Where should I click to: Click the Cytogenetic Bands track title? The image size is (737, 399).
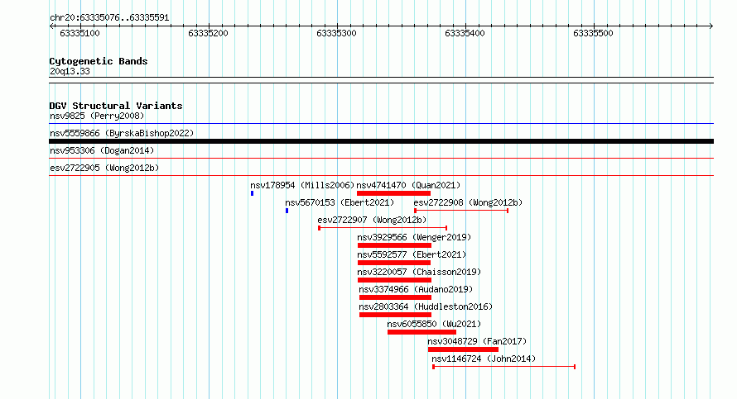pyautogui.click(x=99, y=61)
